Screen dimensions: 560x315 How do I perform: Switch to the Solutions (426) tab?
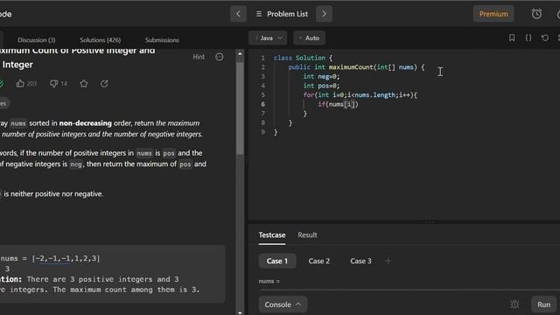point(101,40)
